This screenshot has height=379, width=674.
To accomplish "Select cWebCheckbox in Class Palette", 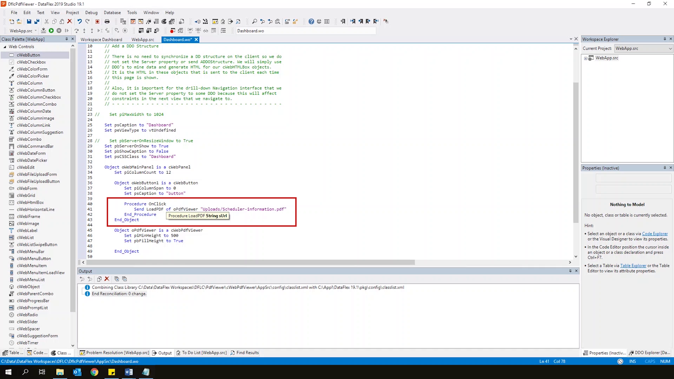I will [x=31, y=62].
